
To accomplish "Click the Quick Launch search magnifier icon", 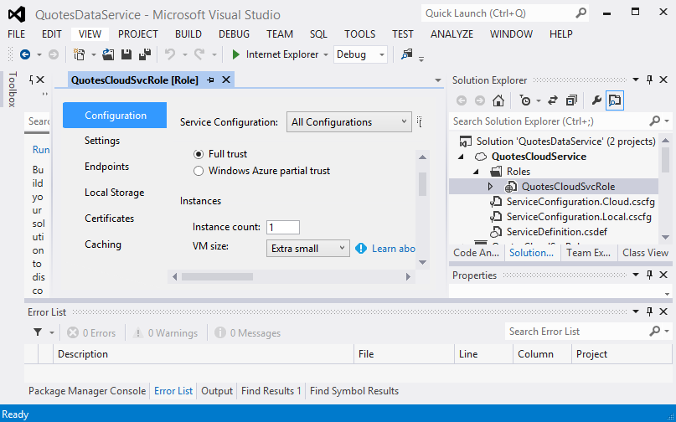I will point(581,13).
